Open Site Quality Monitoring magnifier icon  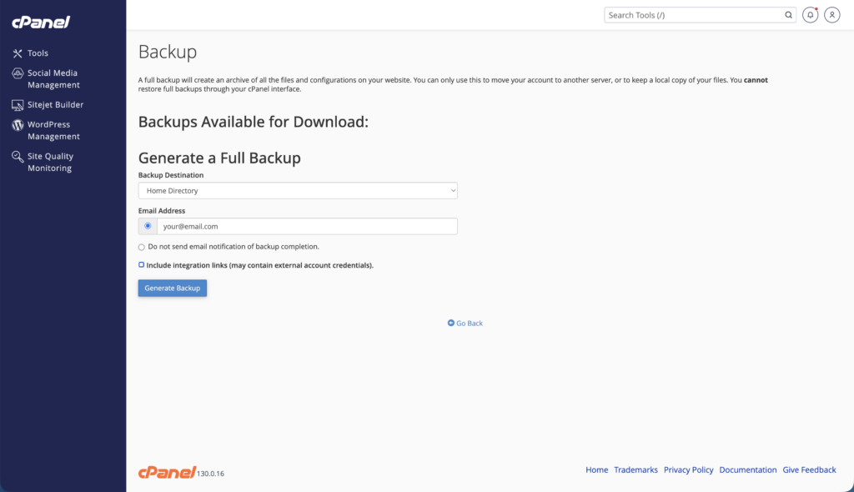pyautogui.click(x=18, y=157)
